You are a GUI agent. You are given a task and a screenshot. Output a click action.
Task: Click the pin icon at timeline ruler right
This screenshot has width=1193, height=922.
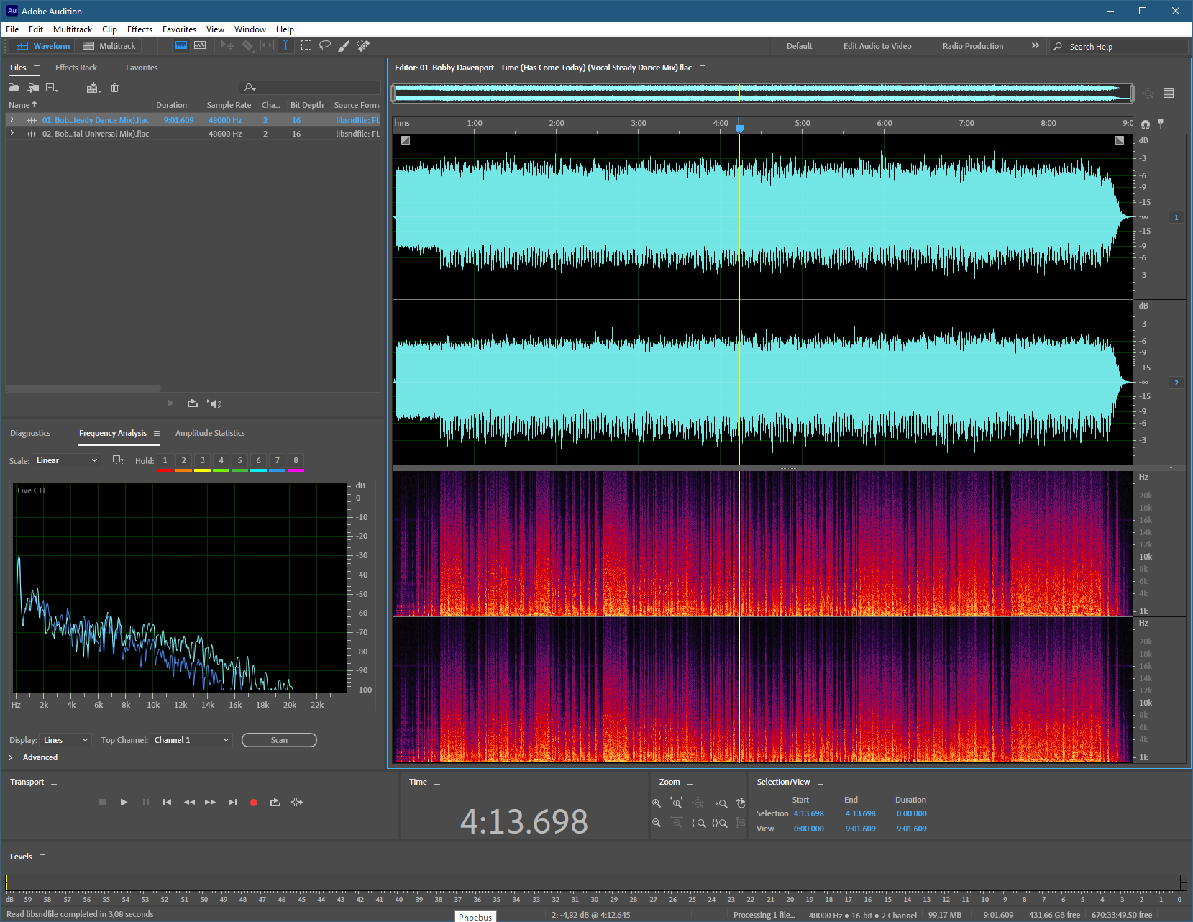coord(1161,124)
